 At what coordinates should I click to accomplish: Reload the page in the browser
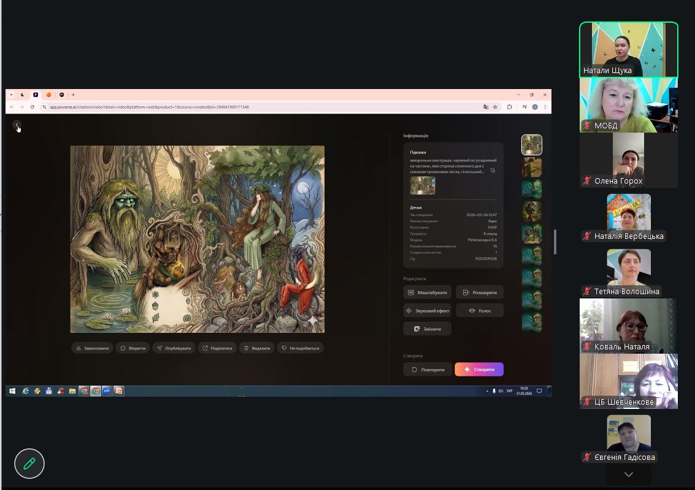(33, 107)
